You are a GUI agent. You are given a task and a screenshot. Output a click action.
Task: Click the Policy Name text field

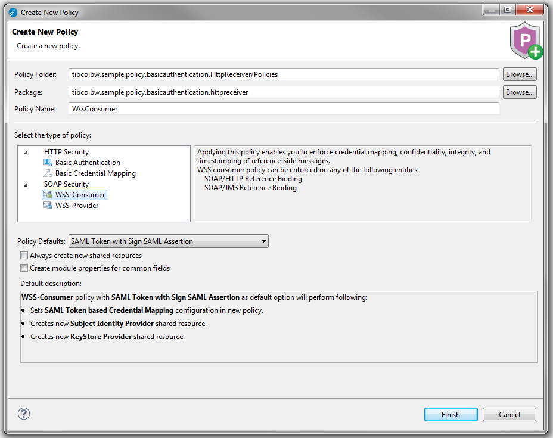pyautogui.click(x=283, y=109)
